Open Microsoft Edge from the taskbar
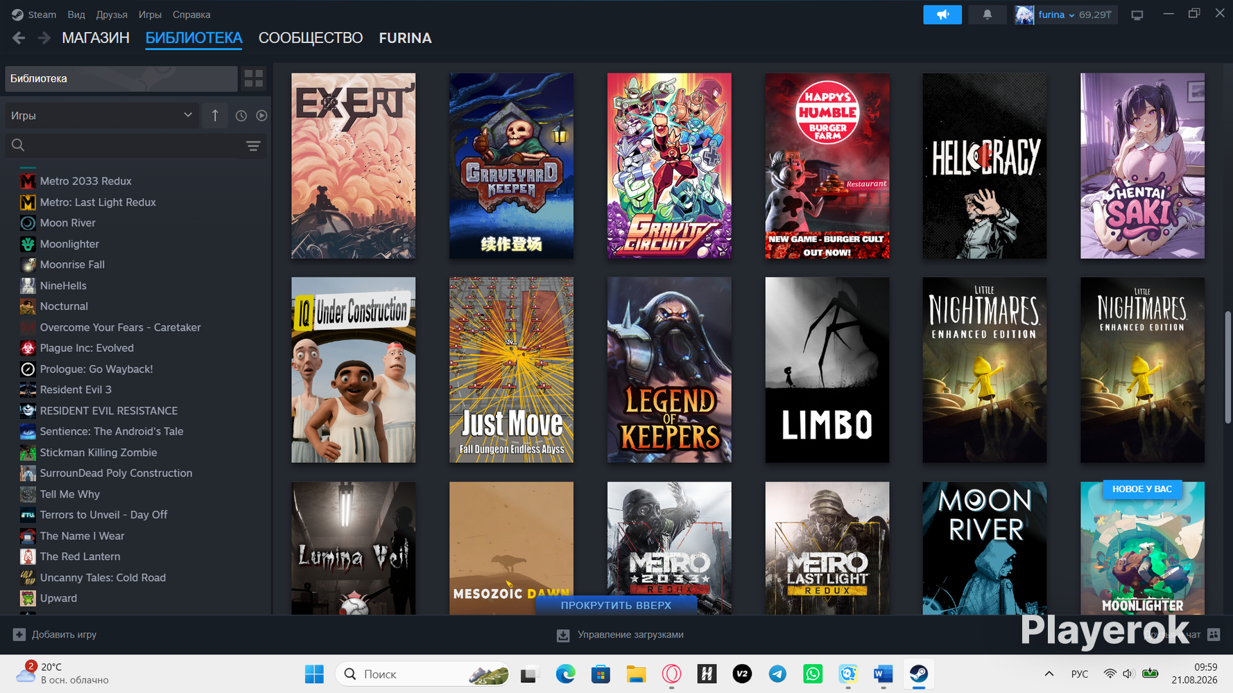Screen dimensions: 1233x693 [565, 674]
